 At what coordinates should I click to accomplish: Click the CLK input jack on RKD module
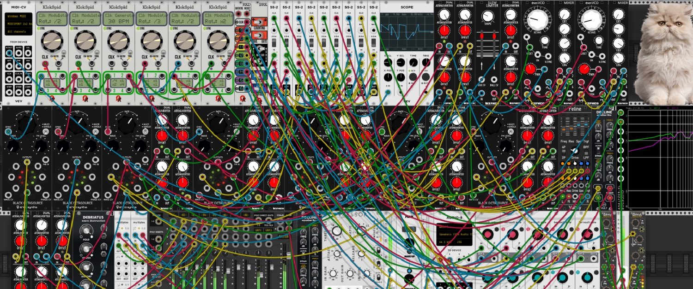point(247,22)
